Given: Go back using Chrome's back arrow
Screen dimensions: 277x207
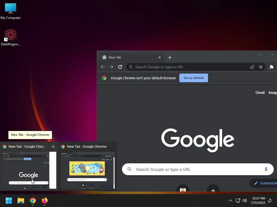Looking at the screenshot, I should [103, 67].
